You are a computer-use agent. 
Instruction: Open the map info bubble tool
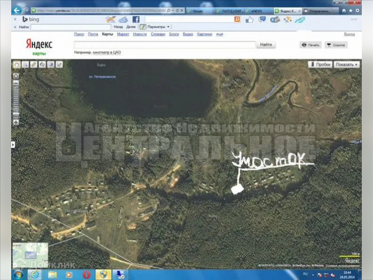click(51, 64)
